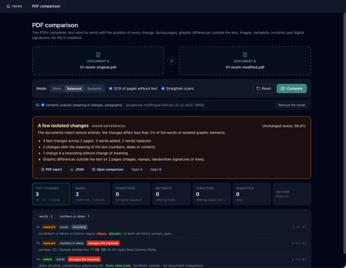Click Remove the model button

pyautogui.click(x=292, y=105)
